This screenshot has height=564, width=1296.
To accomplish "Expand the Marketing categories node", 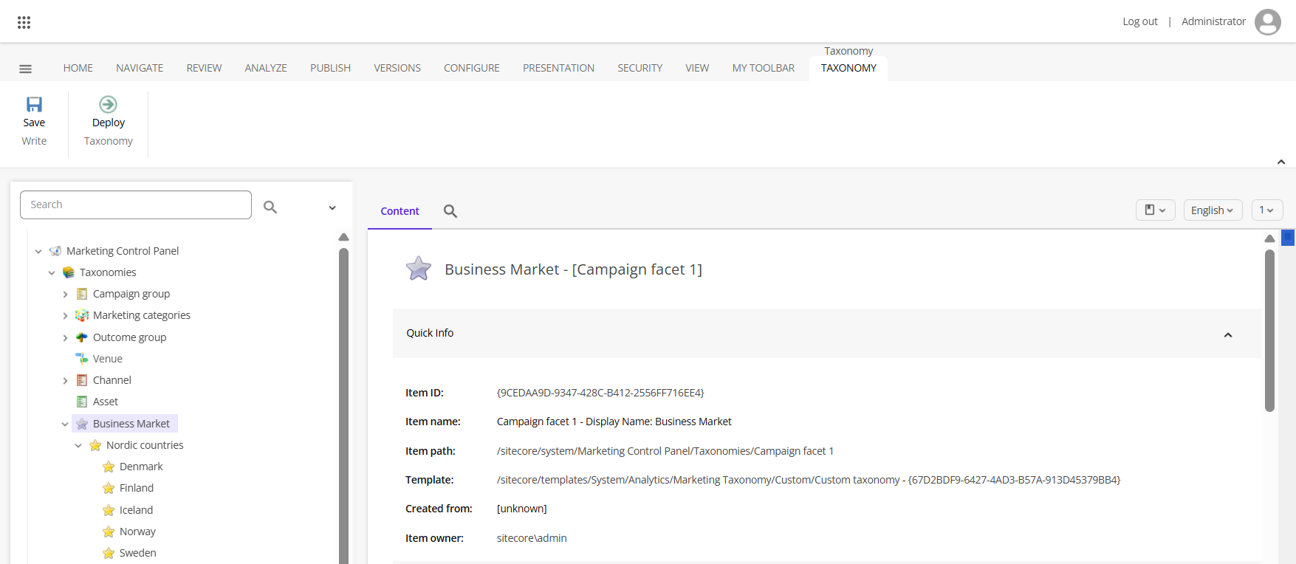I will 65,316.
